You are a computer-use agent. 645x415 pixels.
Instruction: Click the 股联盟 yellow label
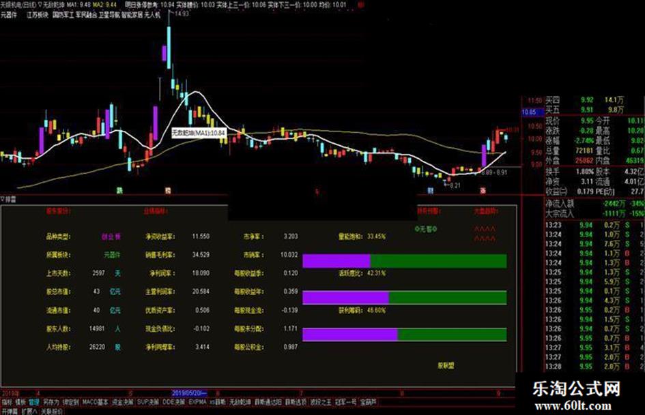pyautogui.click(x=446, y=365)
